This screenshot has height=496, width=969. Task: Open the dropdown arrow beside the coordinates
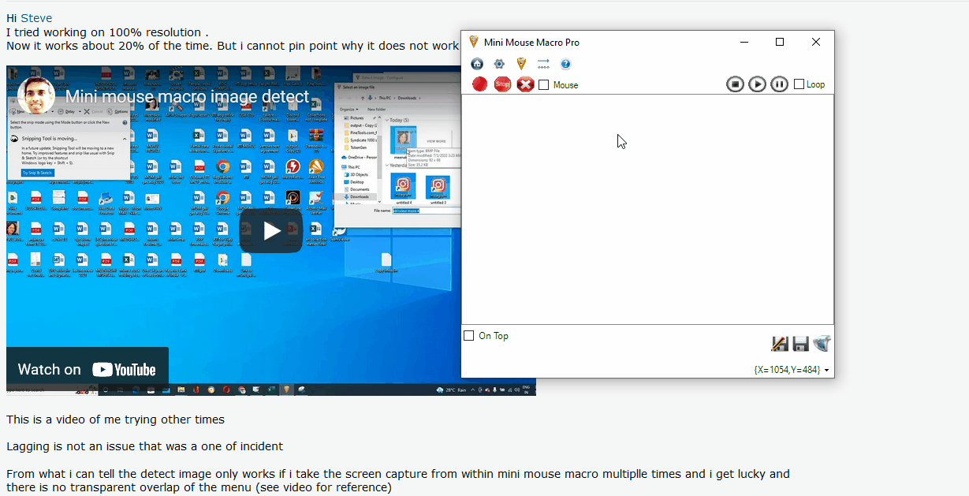[827, 370]
